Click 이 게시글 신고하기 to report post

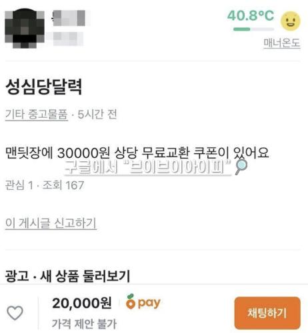click(51, 223)
